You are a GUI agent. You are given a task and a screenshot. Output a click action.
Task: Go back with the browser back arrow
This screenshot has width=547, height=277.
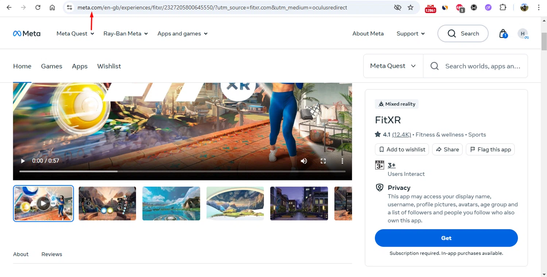[x=9, y=7]
